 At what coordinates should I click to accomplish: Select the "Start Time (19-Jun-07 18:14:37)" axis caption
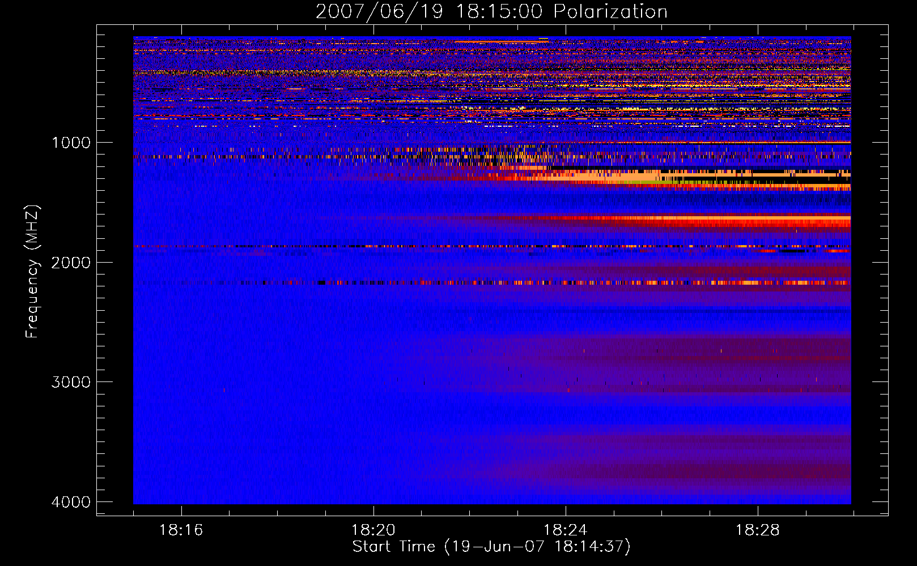tap(491, 547)
